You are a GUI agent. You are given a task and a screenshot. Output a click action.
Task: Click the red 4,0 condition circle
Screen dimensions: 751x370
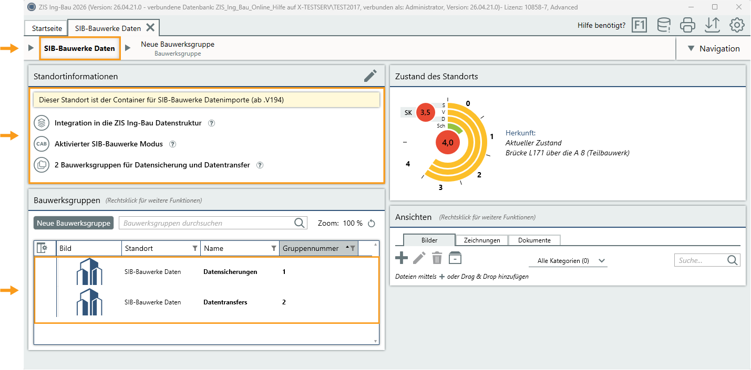448,142
